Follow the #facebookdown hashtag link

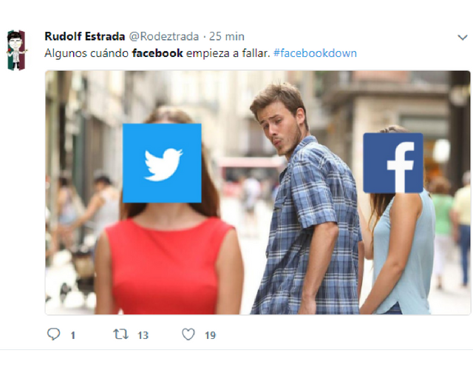315,53
